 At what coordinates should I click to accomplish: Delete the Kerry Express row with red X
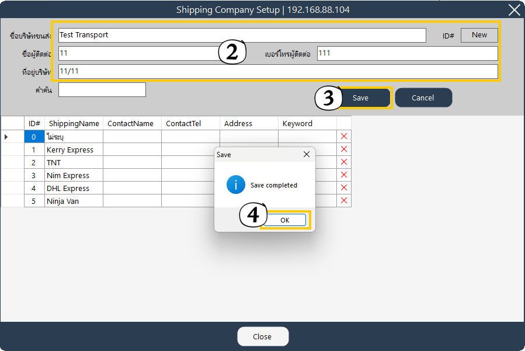click(x=344, y=150)
